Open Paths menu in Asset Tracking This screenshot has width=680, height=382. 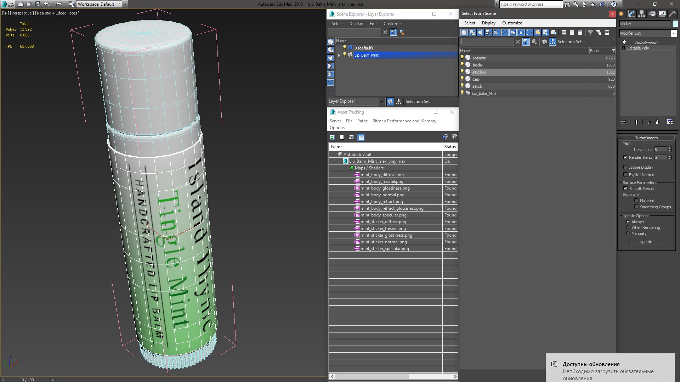[x=362, y=121]
